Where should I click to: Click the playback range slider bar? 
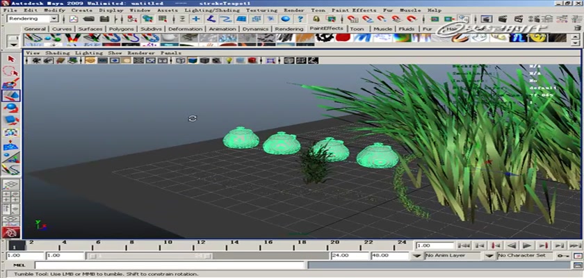tap(149, 256)
